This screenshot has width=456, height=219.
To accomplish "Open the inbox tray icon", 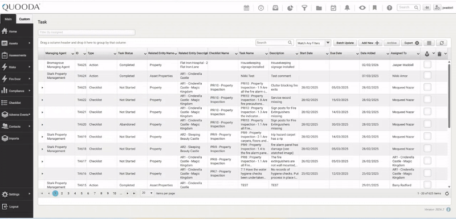I will tap(275, 8).
